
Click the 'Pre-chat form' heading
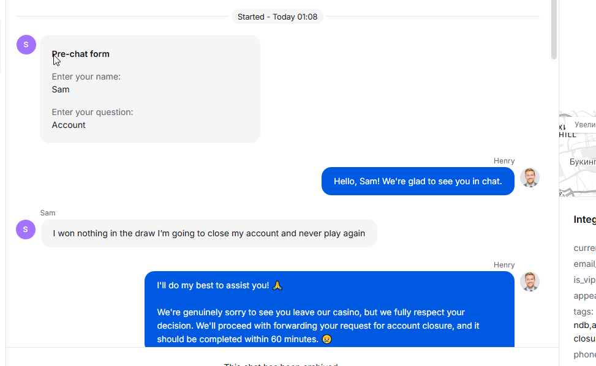click(x=81, y=54)
